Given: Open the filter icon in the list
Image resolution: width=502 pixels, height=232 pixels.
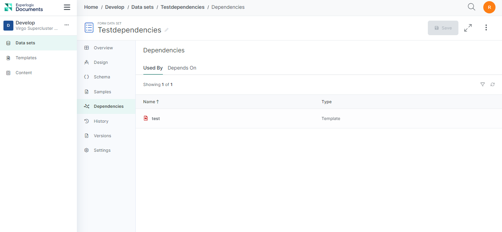Looking at the screenshot, I should pyautogui.click(x=483, y=84).
